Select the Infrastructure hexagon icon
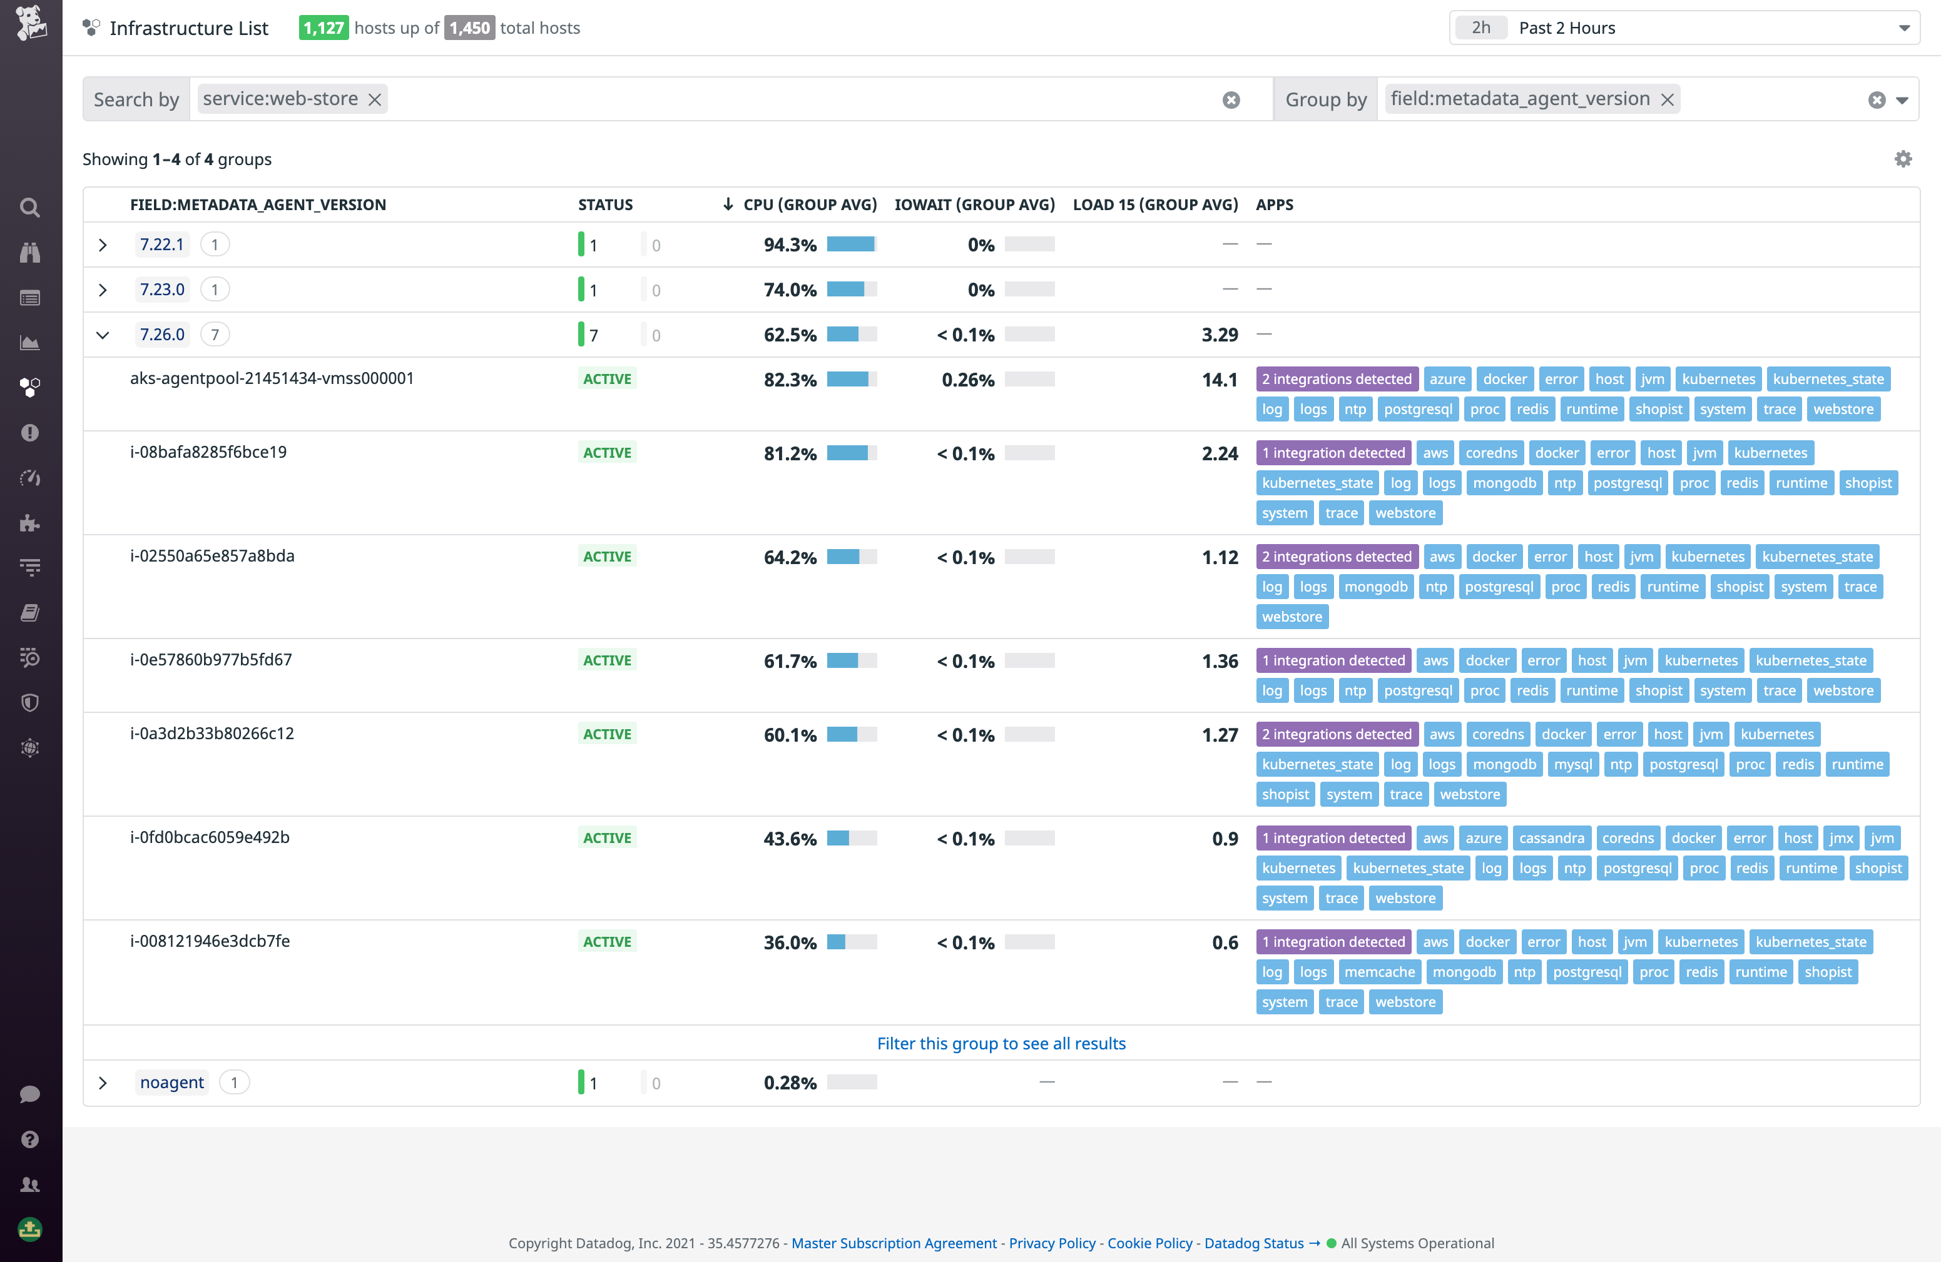The width and height of the screenshot is (1941, 1262). (30, 388)
